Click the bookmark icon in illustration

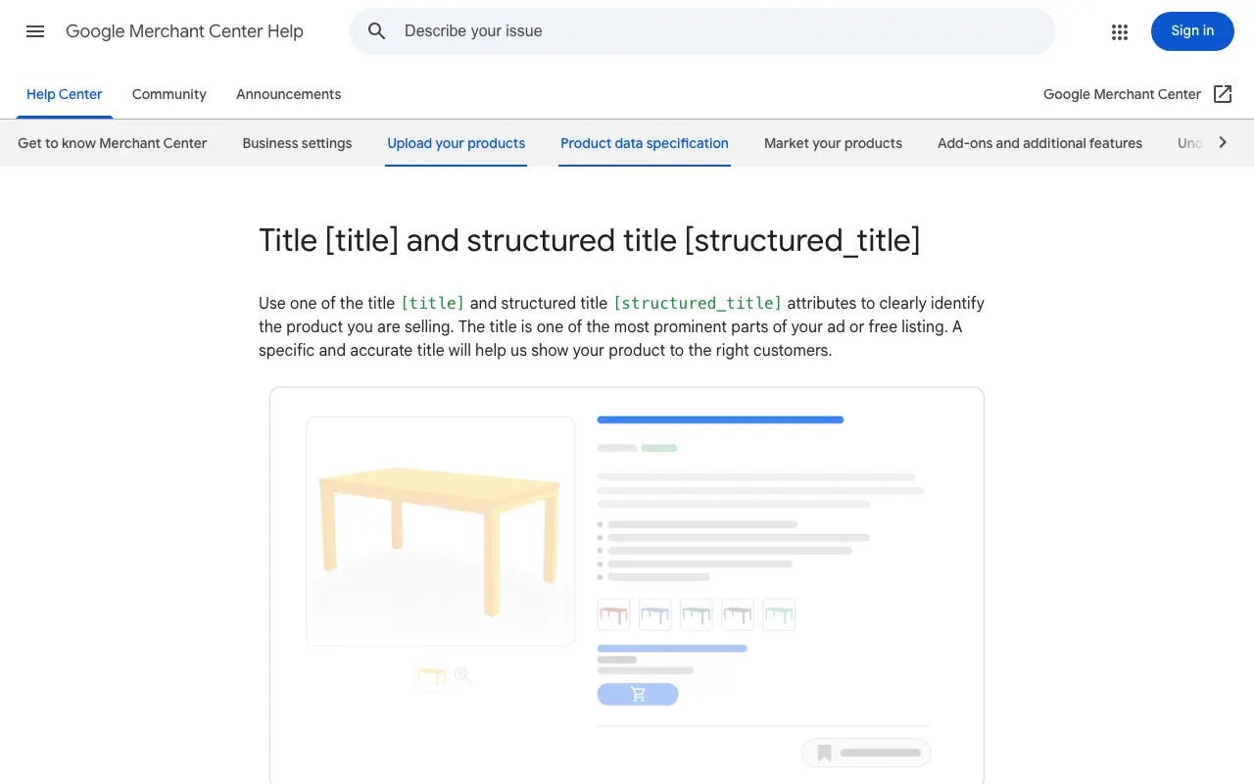coord(825,753)
